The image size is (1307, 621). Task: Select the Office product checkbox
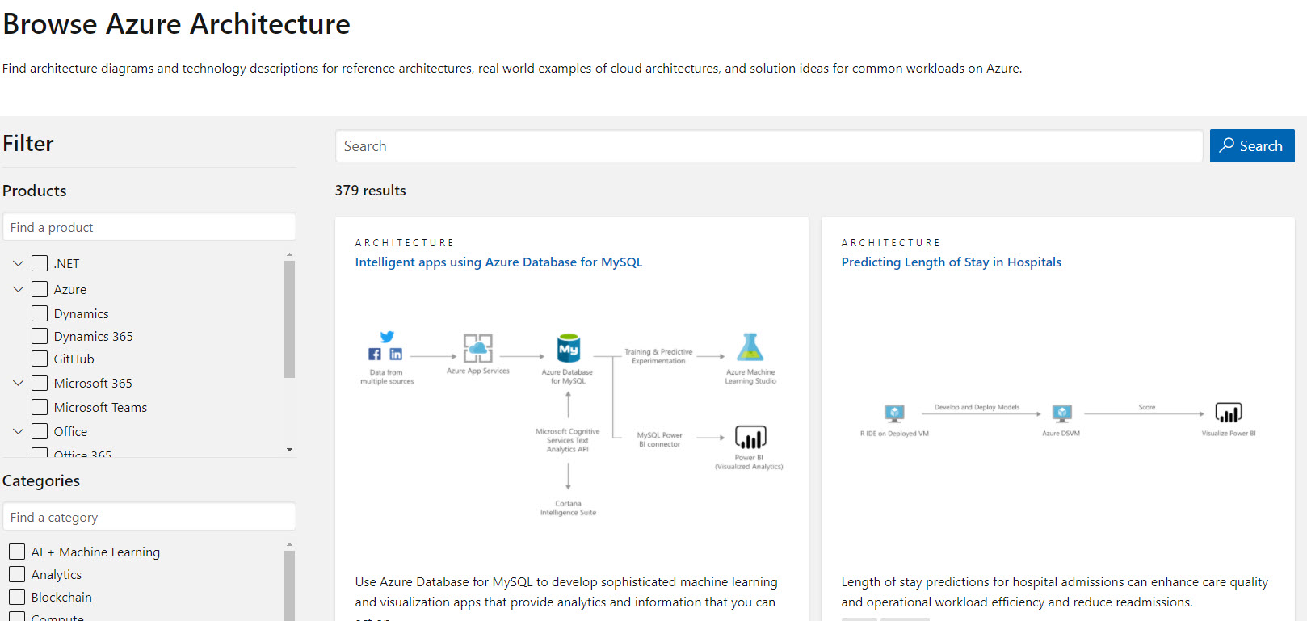40,431
